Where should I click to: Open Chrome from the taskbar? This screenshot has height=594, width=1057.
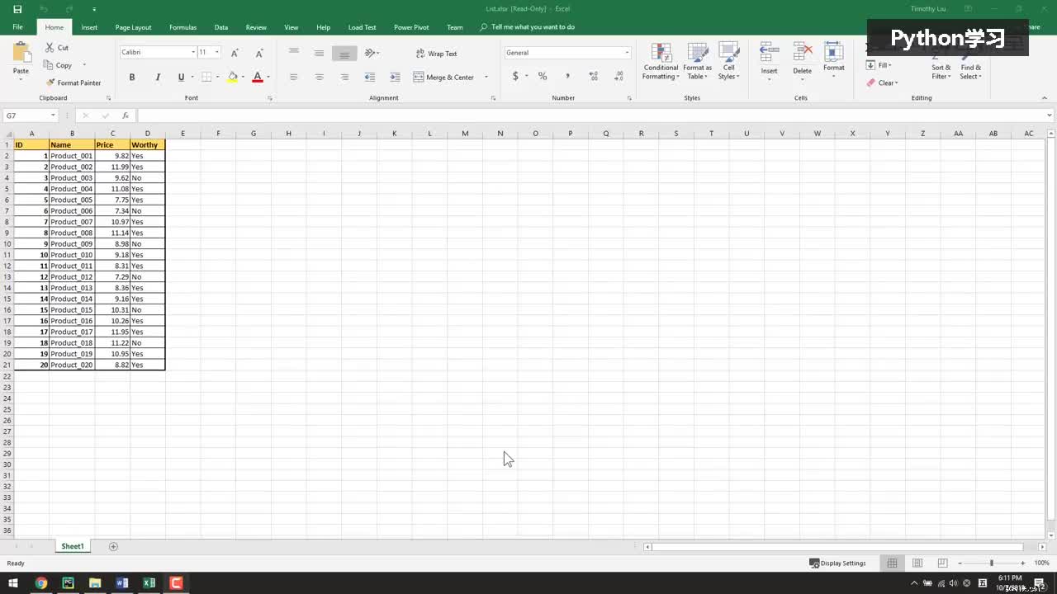tap(40, 583)
